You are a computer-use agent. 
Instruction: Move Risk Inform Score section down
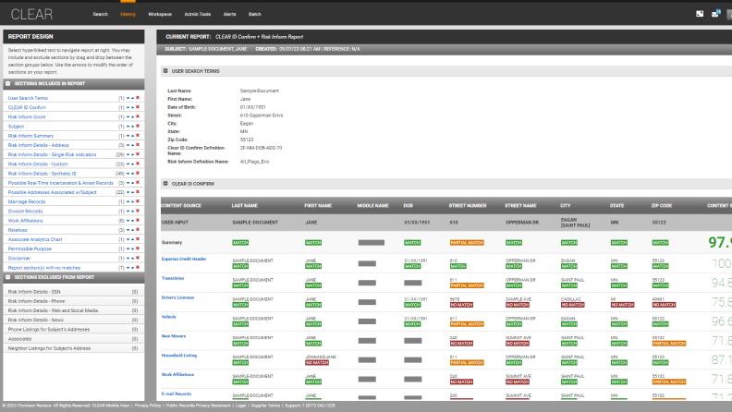click(128, 116)
